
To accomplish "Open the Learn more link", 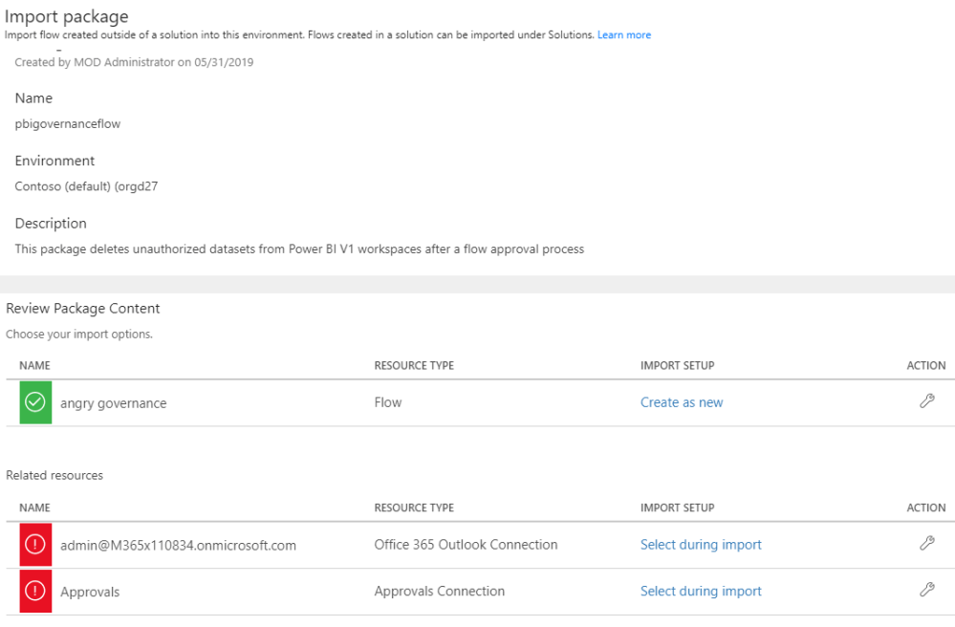I will (x=623, y=33).
